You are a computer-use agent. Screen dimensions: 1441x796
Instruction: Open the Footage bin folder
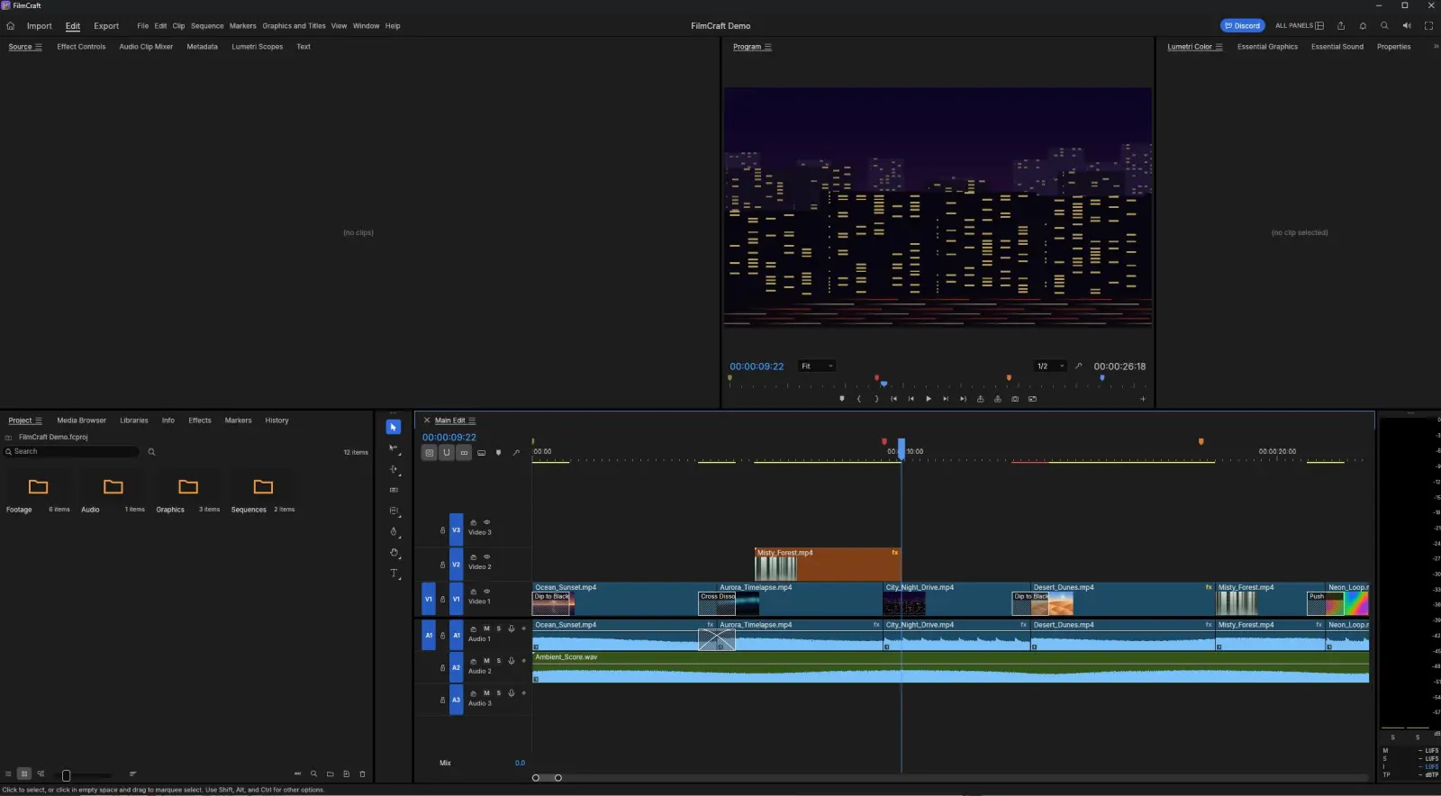pos(38,487)
